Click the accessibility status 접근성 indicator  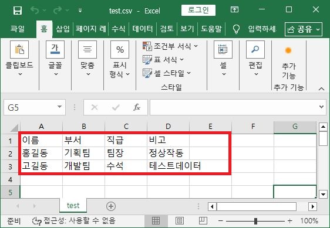click(73, 220)
